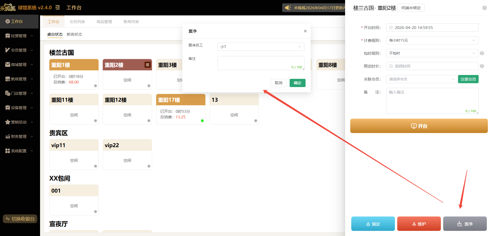Image resolution: width=493 pixels, height=236 pixels.
Task: Click the 商城管理 sidebar icon
Action: pyautogui.click(x=8, y=64)
